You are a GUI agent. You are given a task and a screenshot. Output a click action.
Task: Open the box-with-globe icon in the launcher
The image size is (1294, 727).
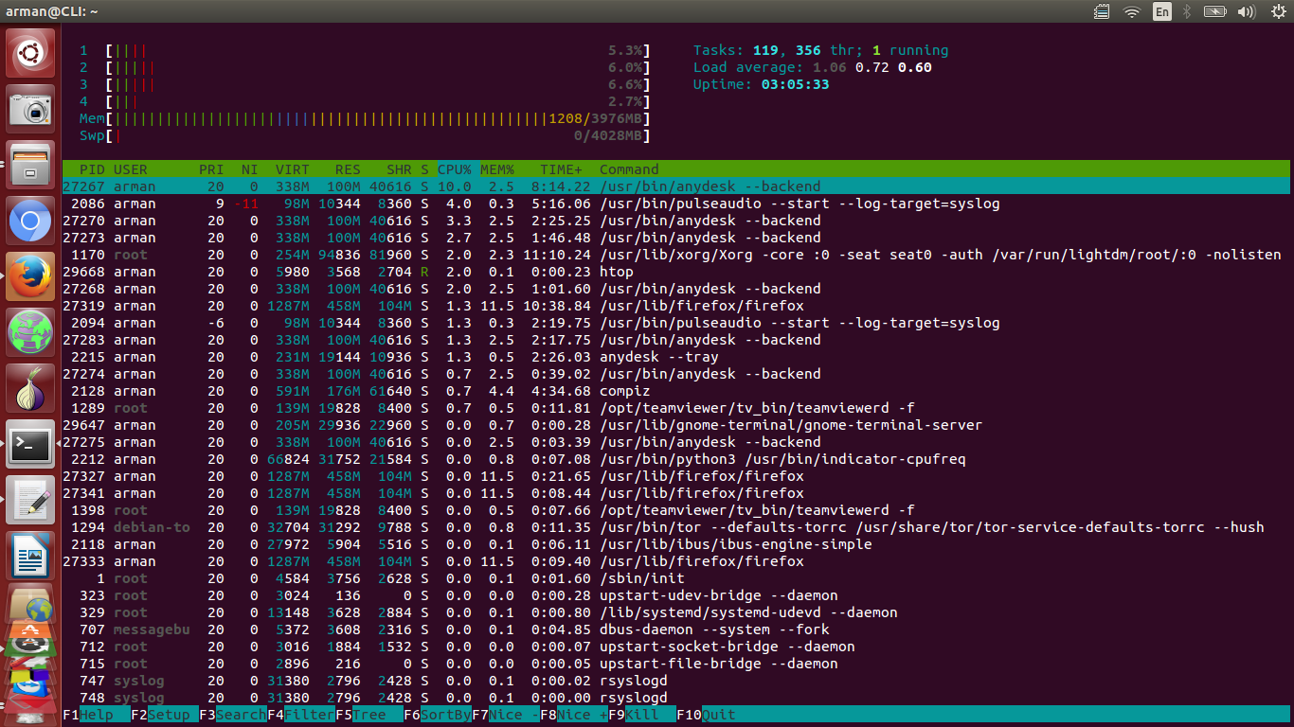pyautogui.click(x=30, y=604)
